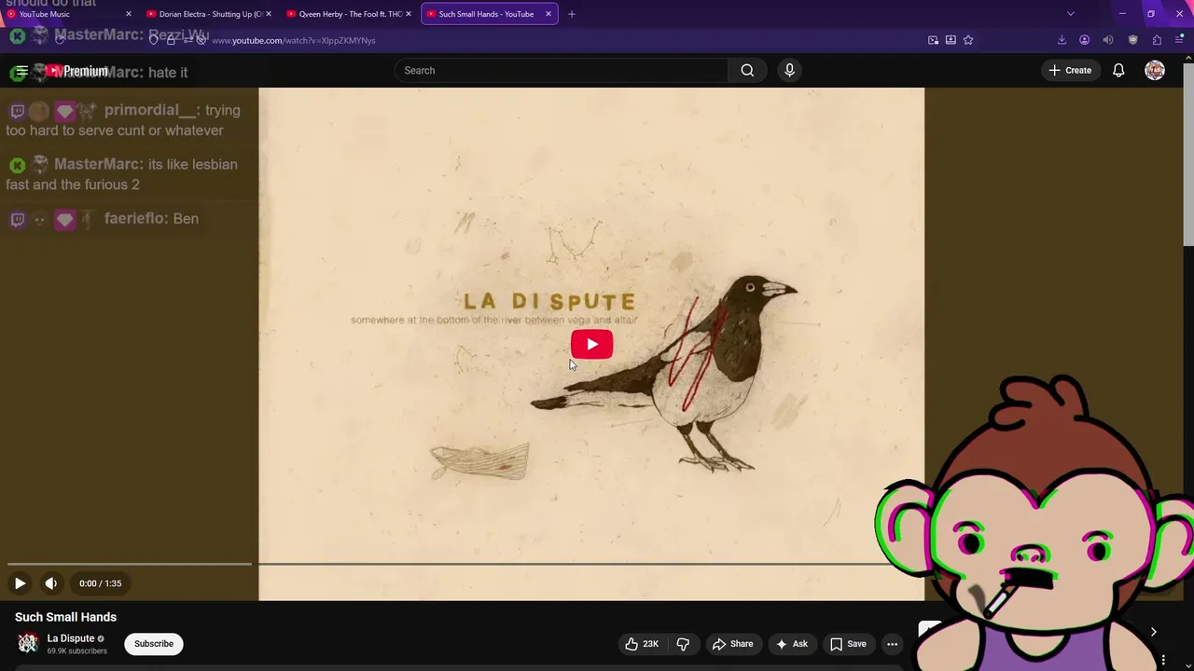Open more actions three-dot menu
The width and height of the screenshot is (1194, 671).
892,644
